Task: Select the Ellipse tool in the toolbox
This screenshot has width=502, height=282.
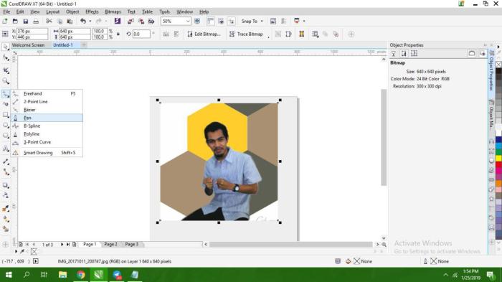Action: [x=6, y=126]
